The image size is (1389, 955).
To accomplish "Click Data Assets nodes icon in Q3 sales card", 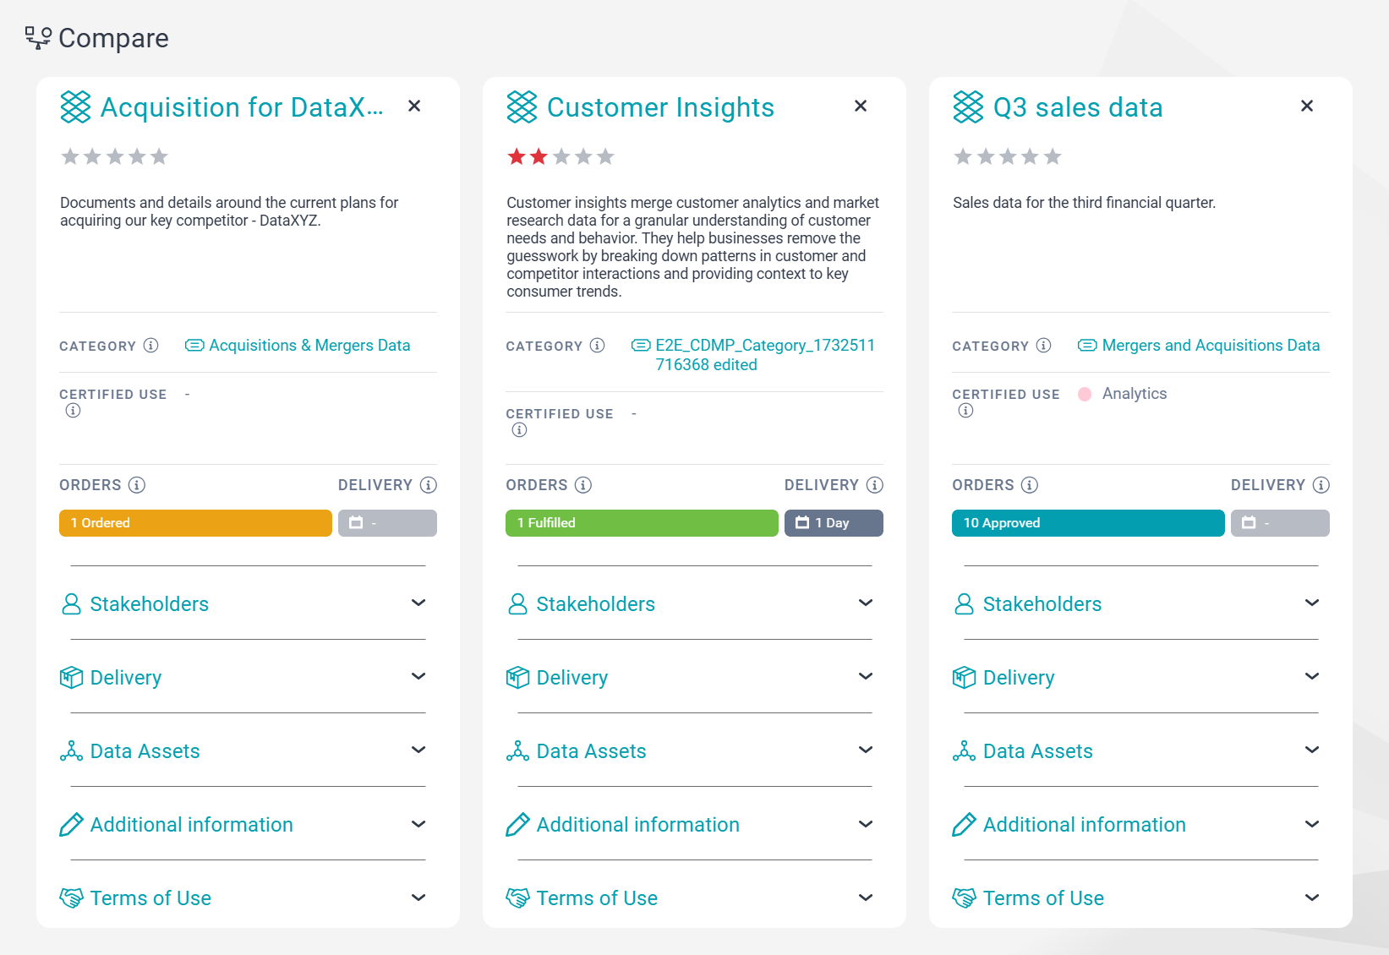I will [965, 750].
